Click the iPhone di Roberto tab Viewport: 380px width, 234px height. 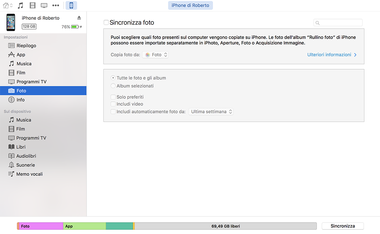190,5
